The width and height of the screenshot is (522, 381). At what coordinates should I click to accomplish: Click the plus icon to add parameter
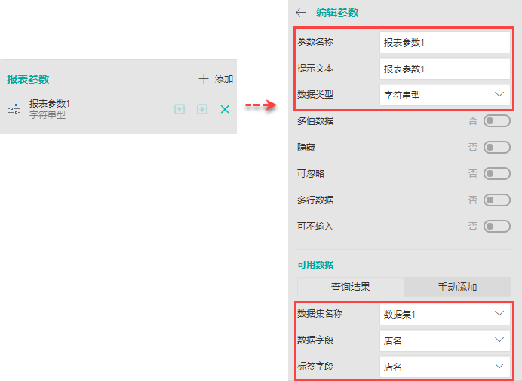coord(203,78)
